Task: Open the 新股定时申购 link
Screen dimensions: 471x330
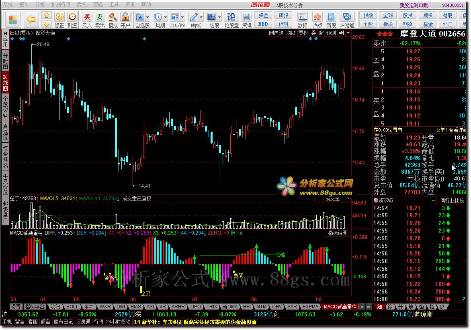Action: 414,5
